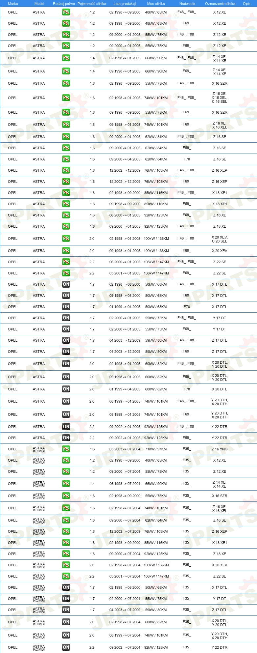Select ON icon in ASTRA KOMBI Z 17 DTL row
This screenshot has width=257, height=653.
pos(66,610)
